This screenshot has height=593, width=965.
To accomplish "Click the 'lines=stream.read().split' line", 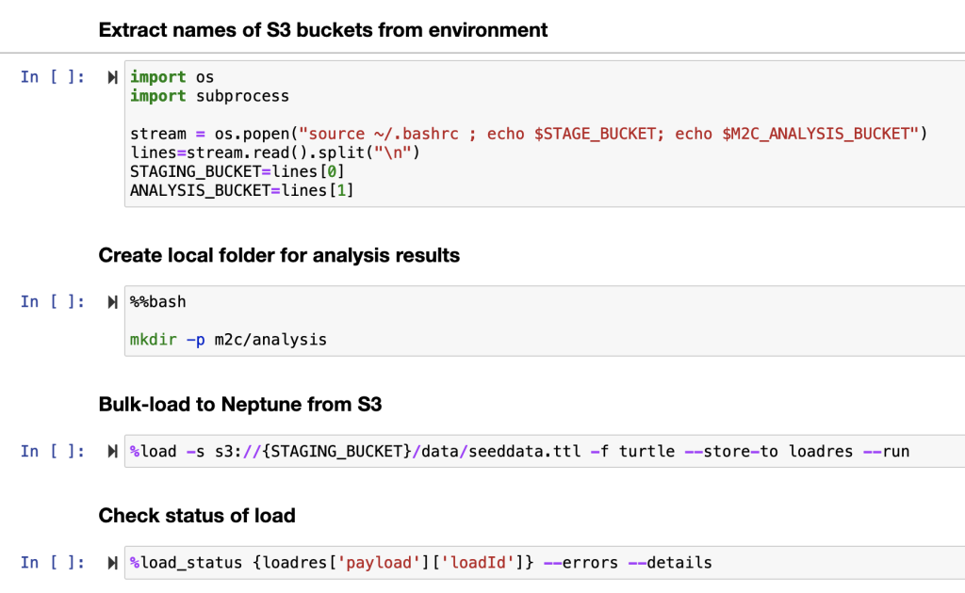I will [274, 152].
